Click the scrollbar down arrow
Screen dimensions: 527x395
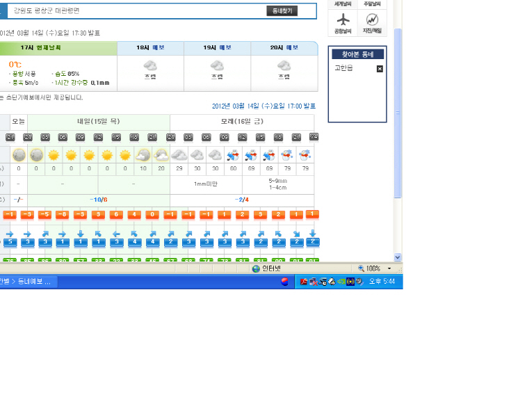pyautogui.click(x=398, y=257)
